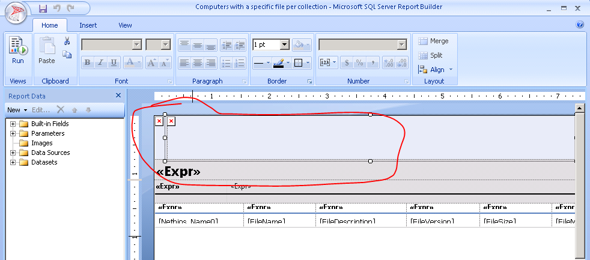Align text to the bottom
The image size is (590, 260).
pyautogui.click(x=211, y=45)
